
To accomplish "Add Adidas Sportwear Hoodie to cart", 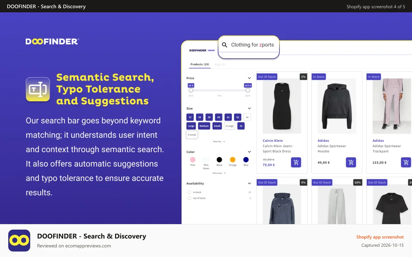I will click(351, 162).
